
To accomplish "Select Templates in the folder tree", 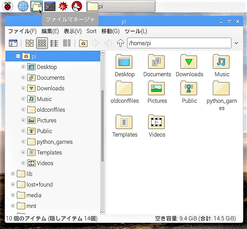I will (x=49, y=152).
